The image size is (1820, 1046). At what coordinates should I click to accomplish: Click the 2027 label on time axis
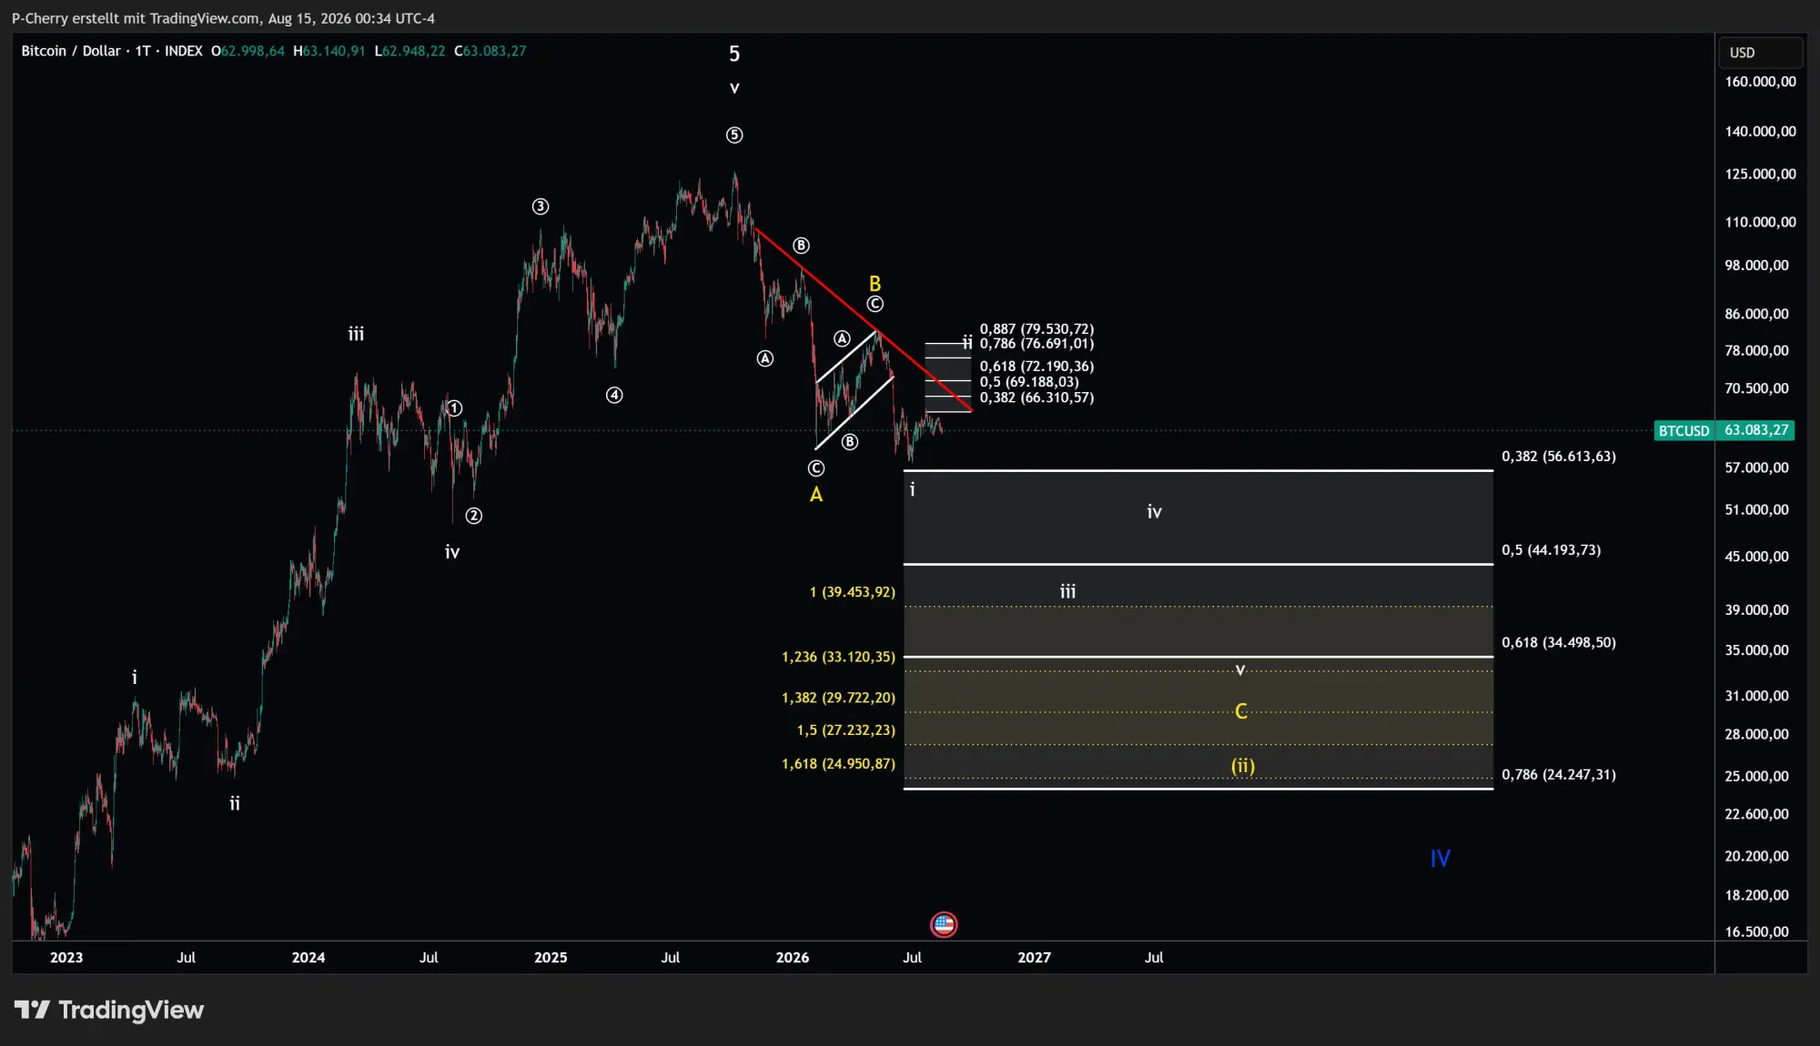[1034, 958]
